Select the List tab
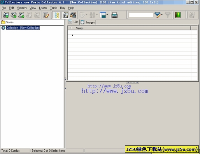 pyautogui.click(x=73, y=22)
